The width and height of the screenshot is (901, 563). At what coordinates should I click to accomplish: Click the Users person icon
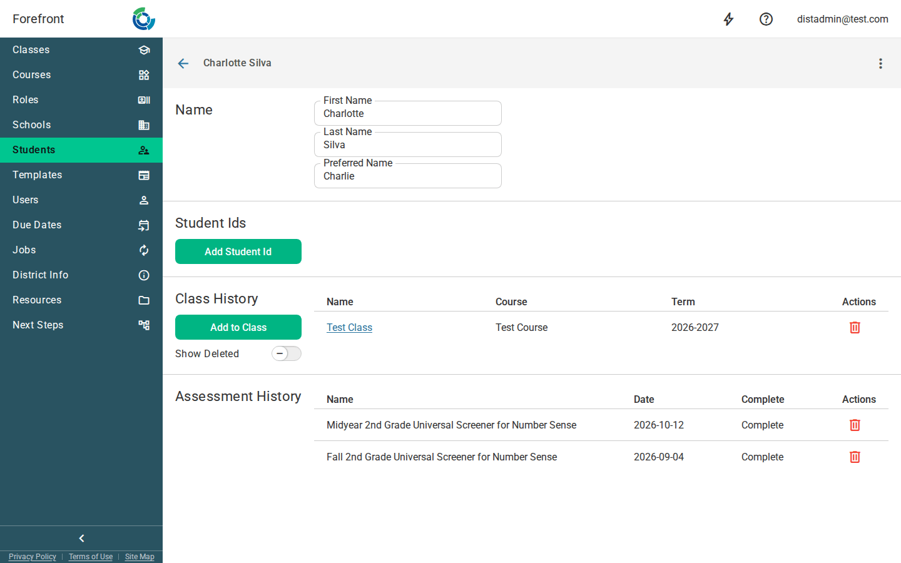pos(144,200)
